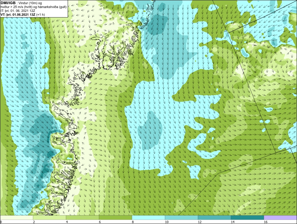Click the 0–2 m/s palest yellow legend swatch

(x=16, y=217)
